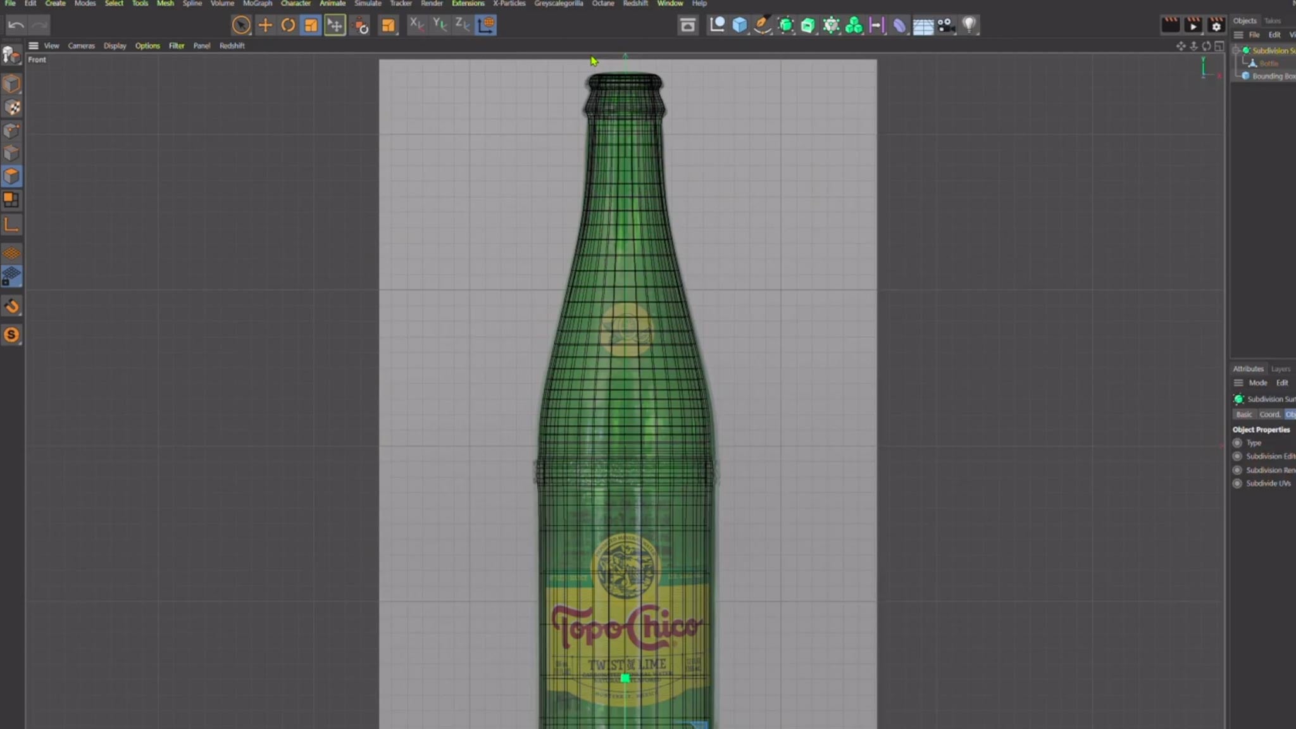This screenshot has width=1296, height=729.
Task: Add a Cube primitive from the toolbar
Action: pyautogui.click(x=738, y=25)
